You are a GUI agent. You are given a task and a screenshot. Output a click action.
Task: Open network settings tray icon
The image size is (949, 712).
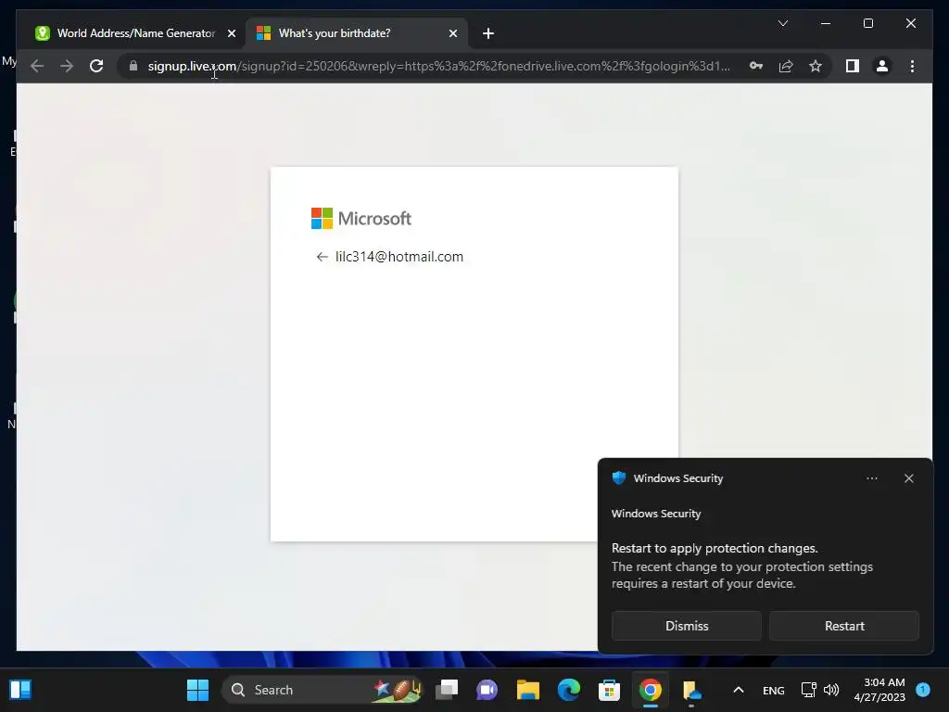[808, 690]
